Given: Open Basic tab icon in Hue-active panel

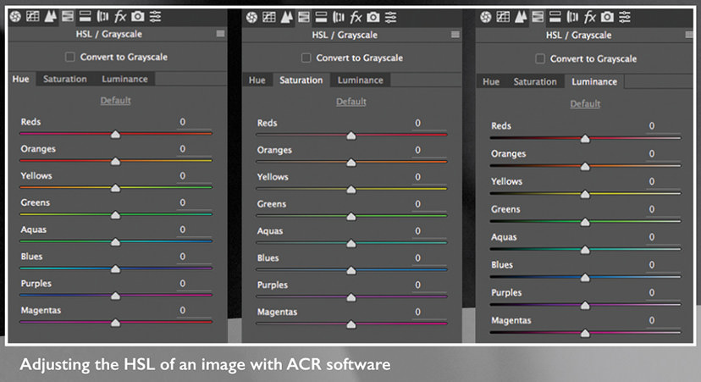Looking at the screenshot, I should tap(15, 17).
